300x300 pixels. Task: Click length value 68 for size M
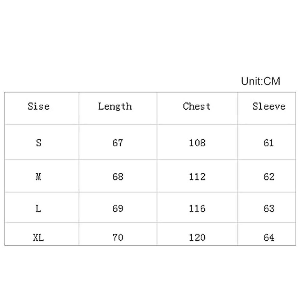coord(118,177)
